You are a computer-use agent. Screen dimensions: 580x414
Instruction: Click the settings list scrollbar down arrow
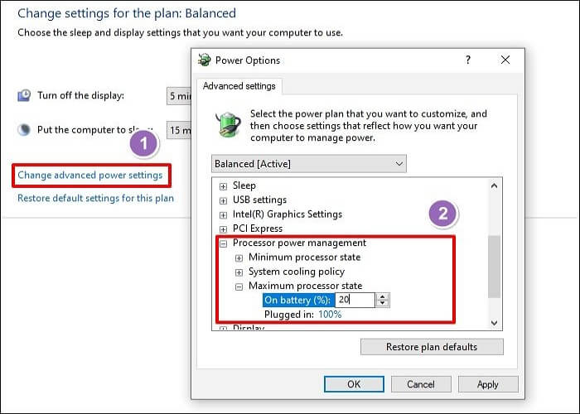coord(494,323)
